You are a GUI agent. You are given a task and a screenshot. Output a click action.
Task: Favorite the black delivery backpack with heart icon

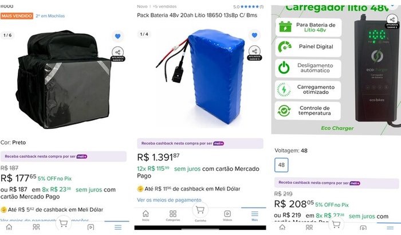pos(117,36)
